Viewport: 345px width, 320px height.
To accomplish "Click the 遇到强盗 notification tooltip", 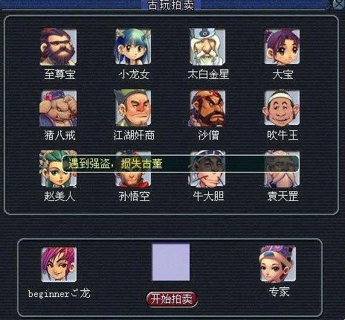I will click(x=181, y=164).
